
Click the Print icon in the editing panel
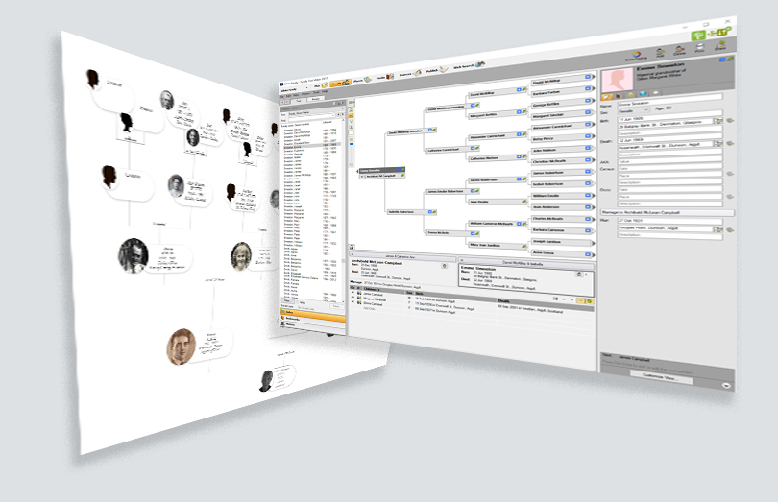(697, 47)
